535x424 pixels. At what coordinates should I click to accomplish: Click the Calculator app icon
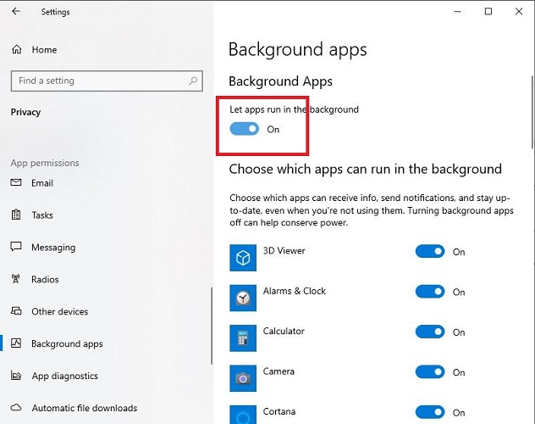click(243, 338)
